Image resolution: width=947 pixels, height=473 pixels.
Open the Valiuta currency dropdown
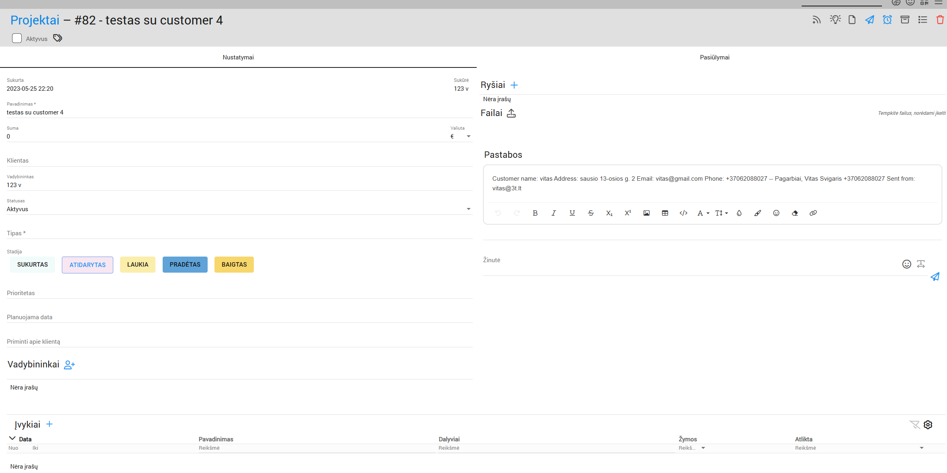468,137
